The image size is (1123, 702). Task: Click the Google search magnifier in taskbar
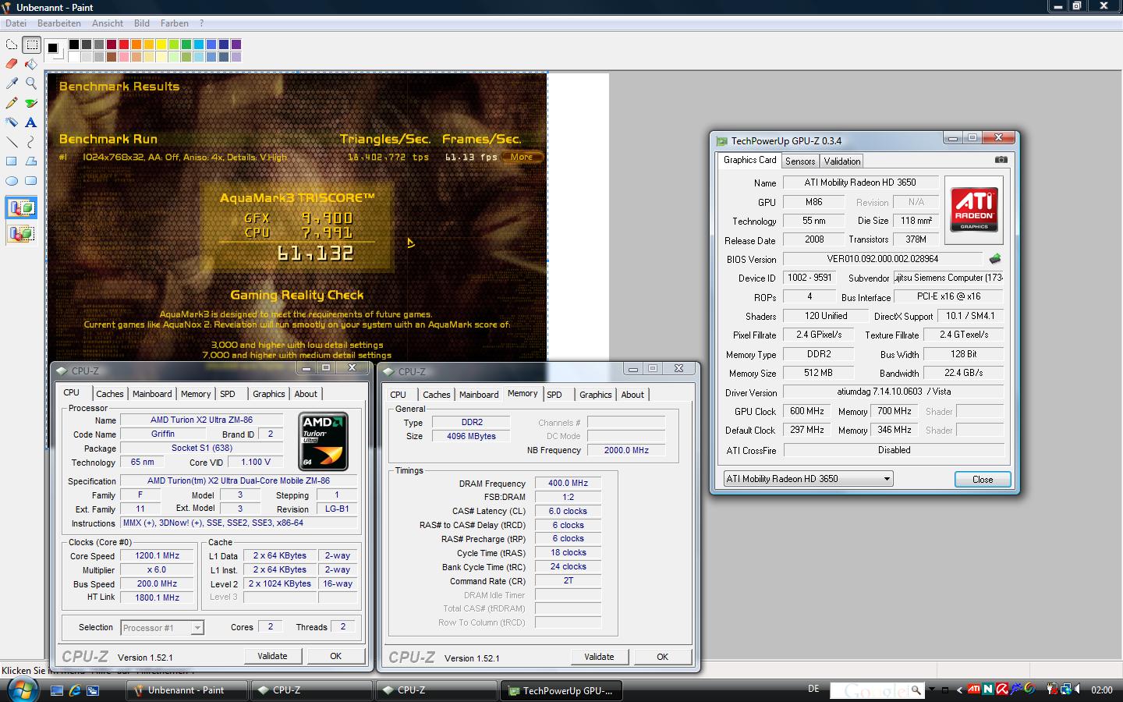click(916, 690)
